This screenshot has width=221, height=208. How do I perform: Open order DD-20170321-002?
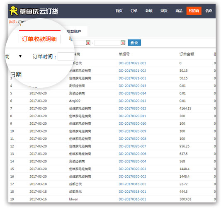[132, 70]
